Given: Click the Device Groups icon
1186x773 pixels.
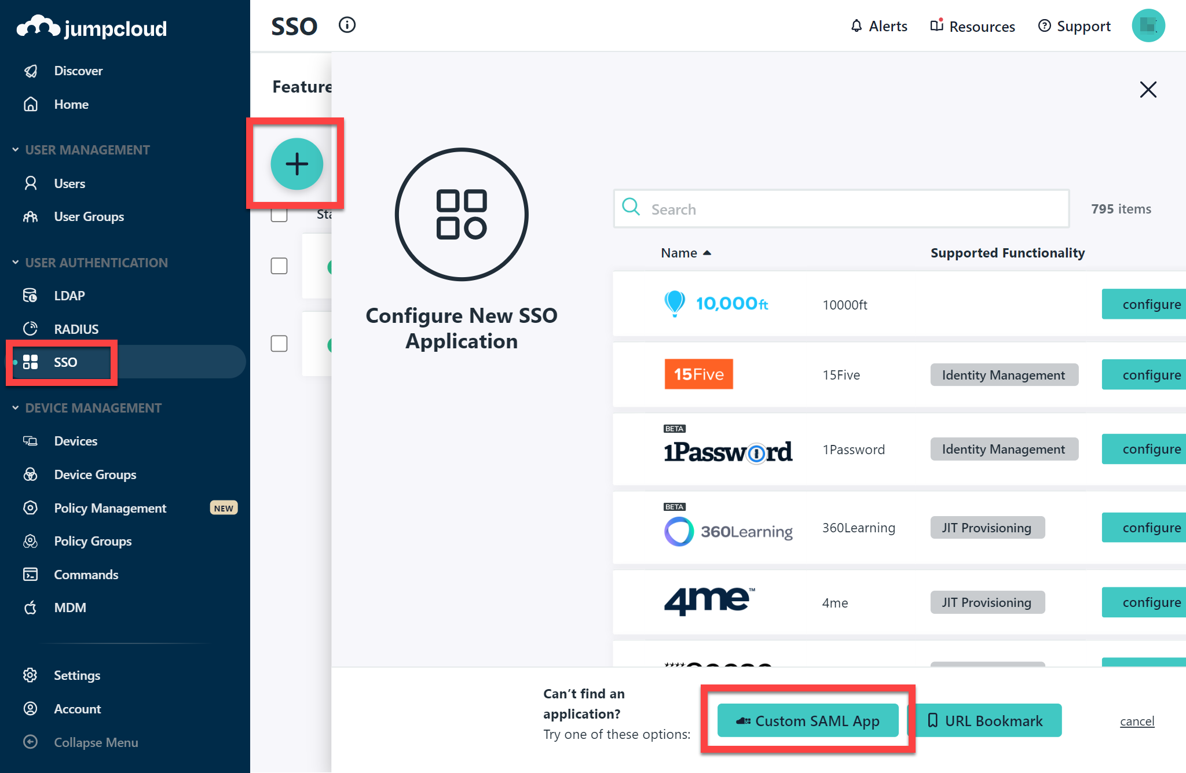Looking at the screenshot, I should click(x=31, y=474).
